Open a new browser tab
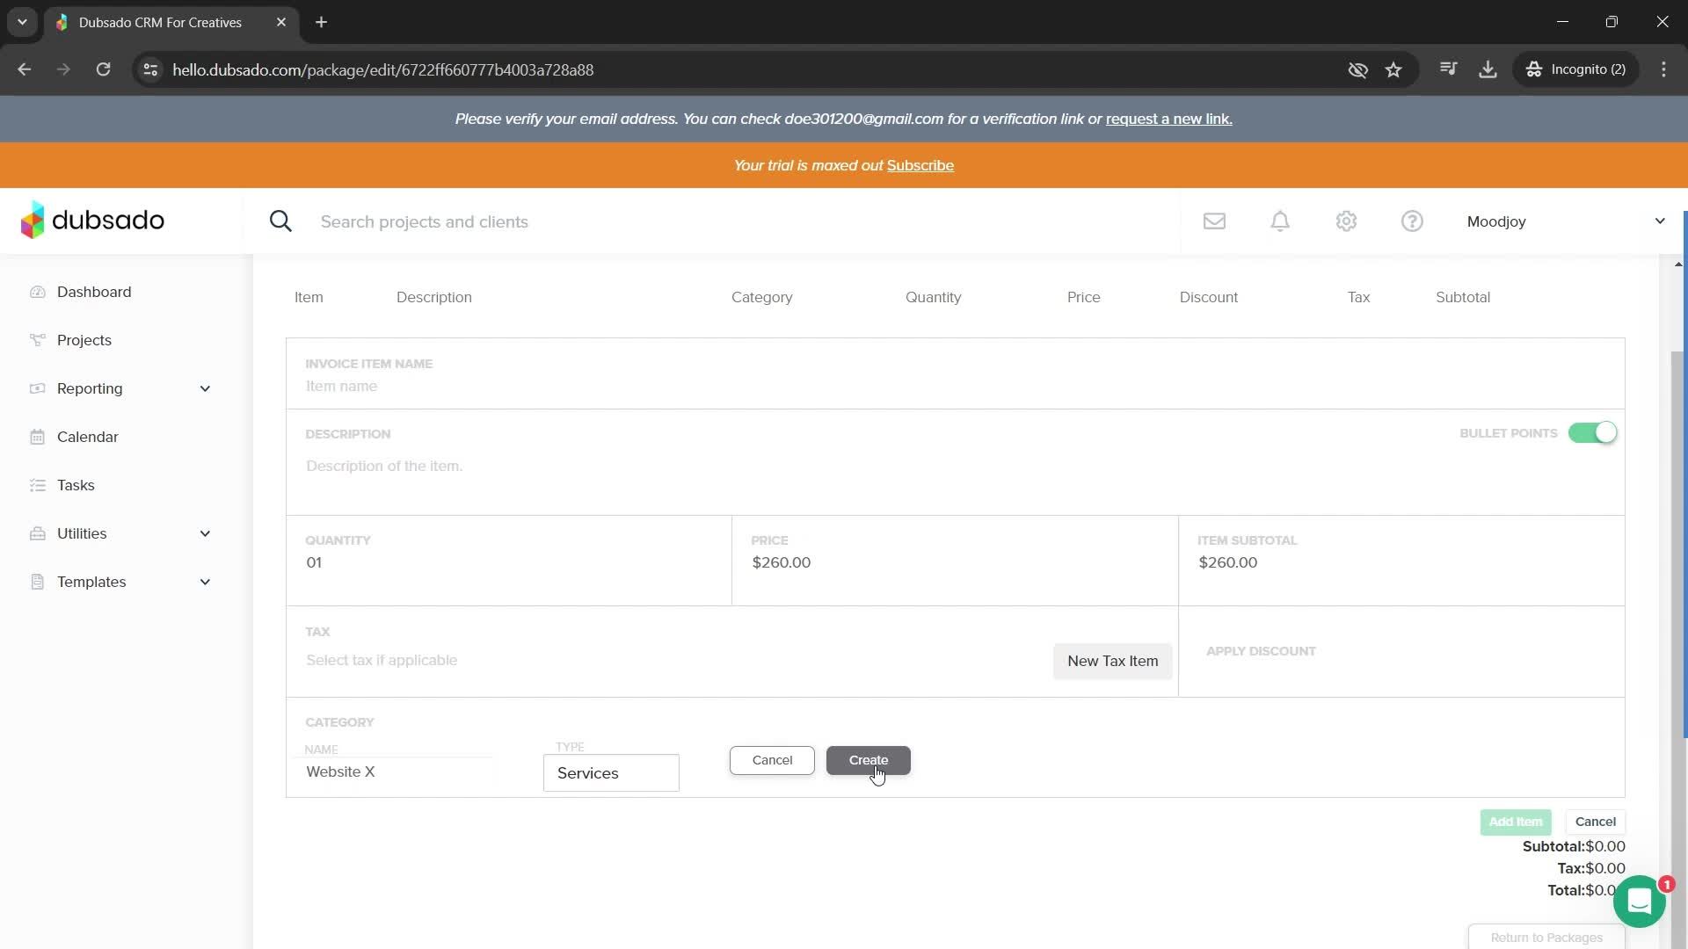Image resolution: width=1688 pixels, height=949 pixels. [322, 22]
